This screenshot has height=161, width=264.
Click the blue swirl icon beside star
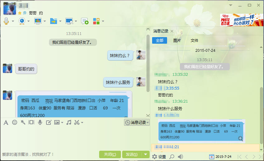coord(25,13)
